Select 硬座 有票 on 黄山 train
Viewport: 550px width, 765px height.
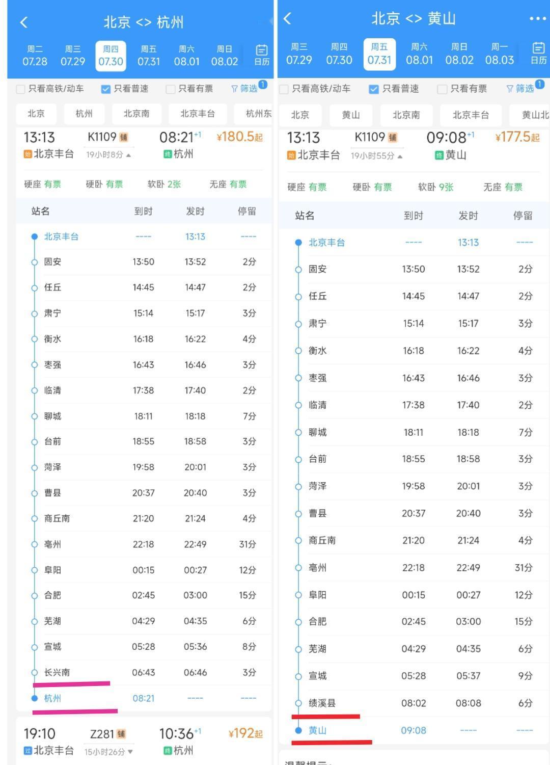(307, 188)
